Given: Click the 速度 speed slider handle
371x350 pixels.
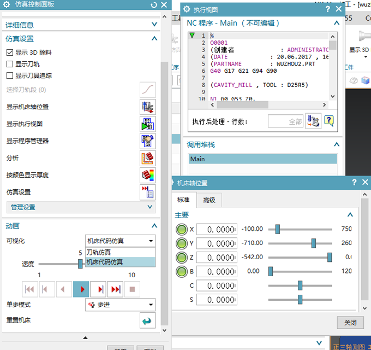Looking at the screenshot, I should 80,264.
